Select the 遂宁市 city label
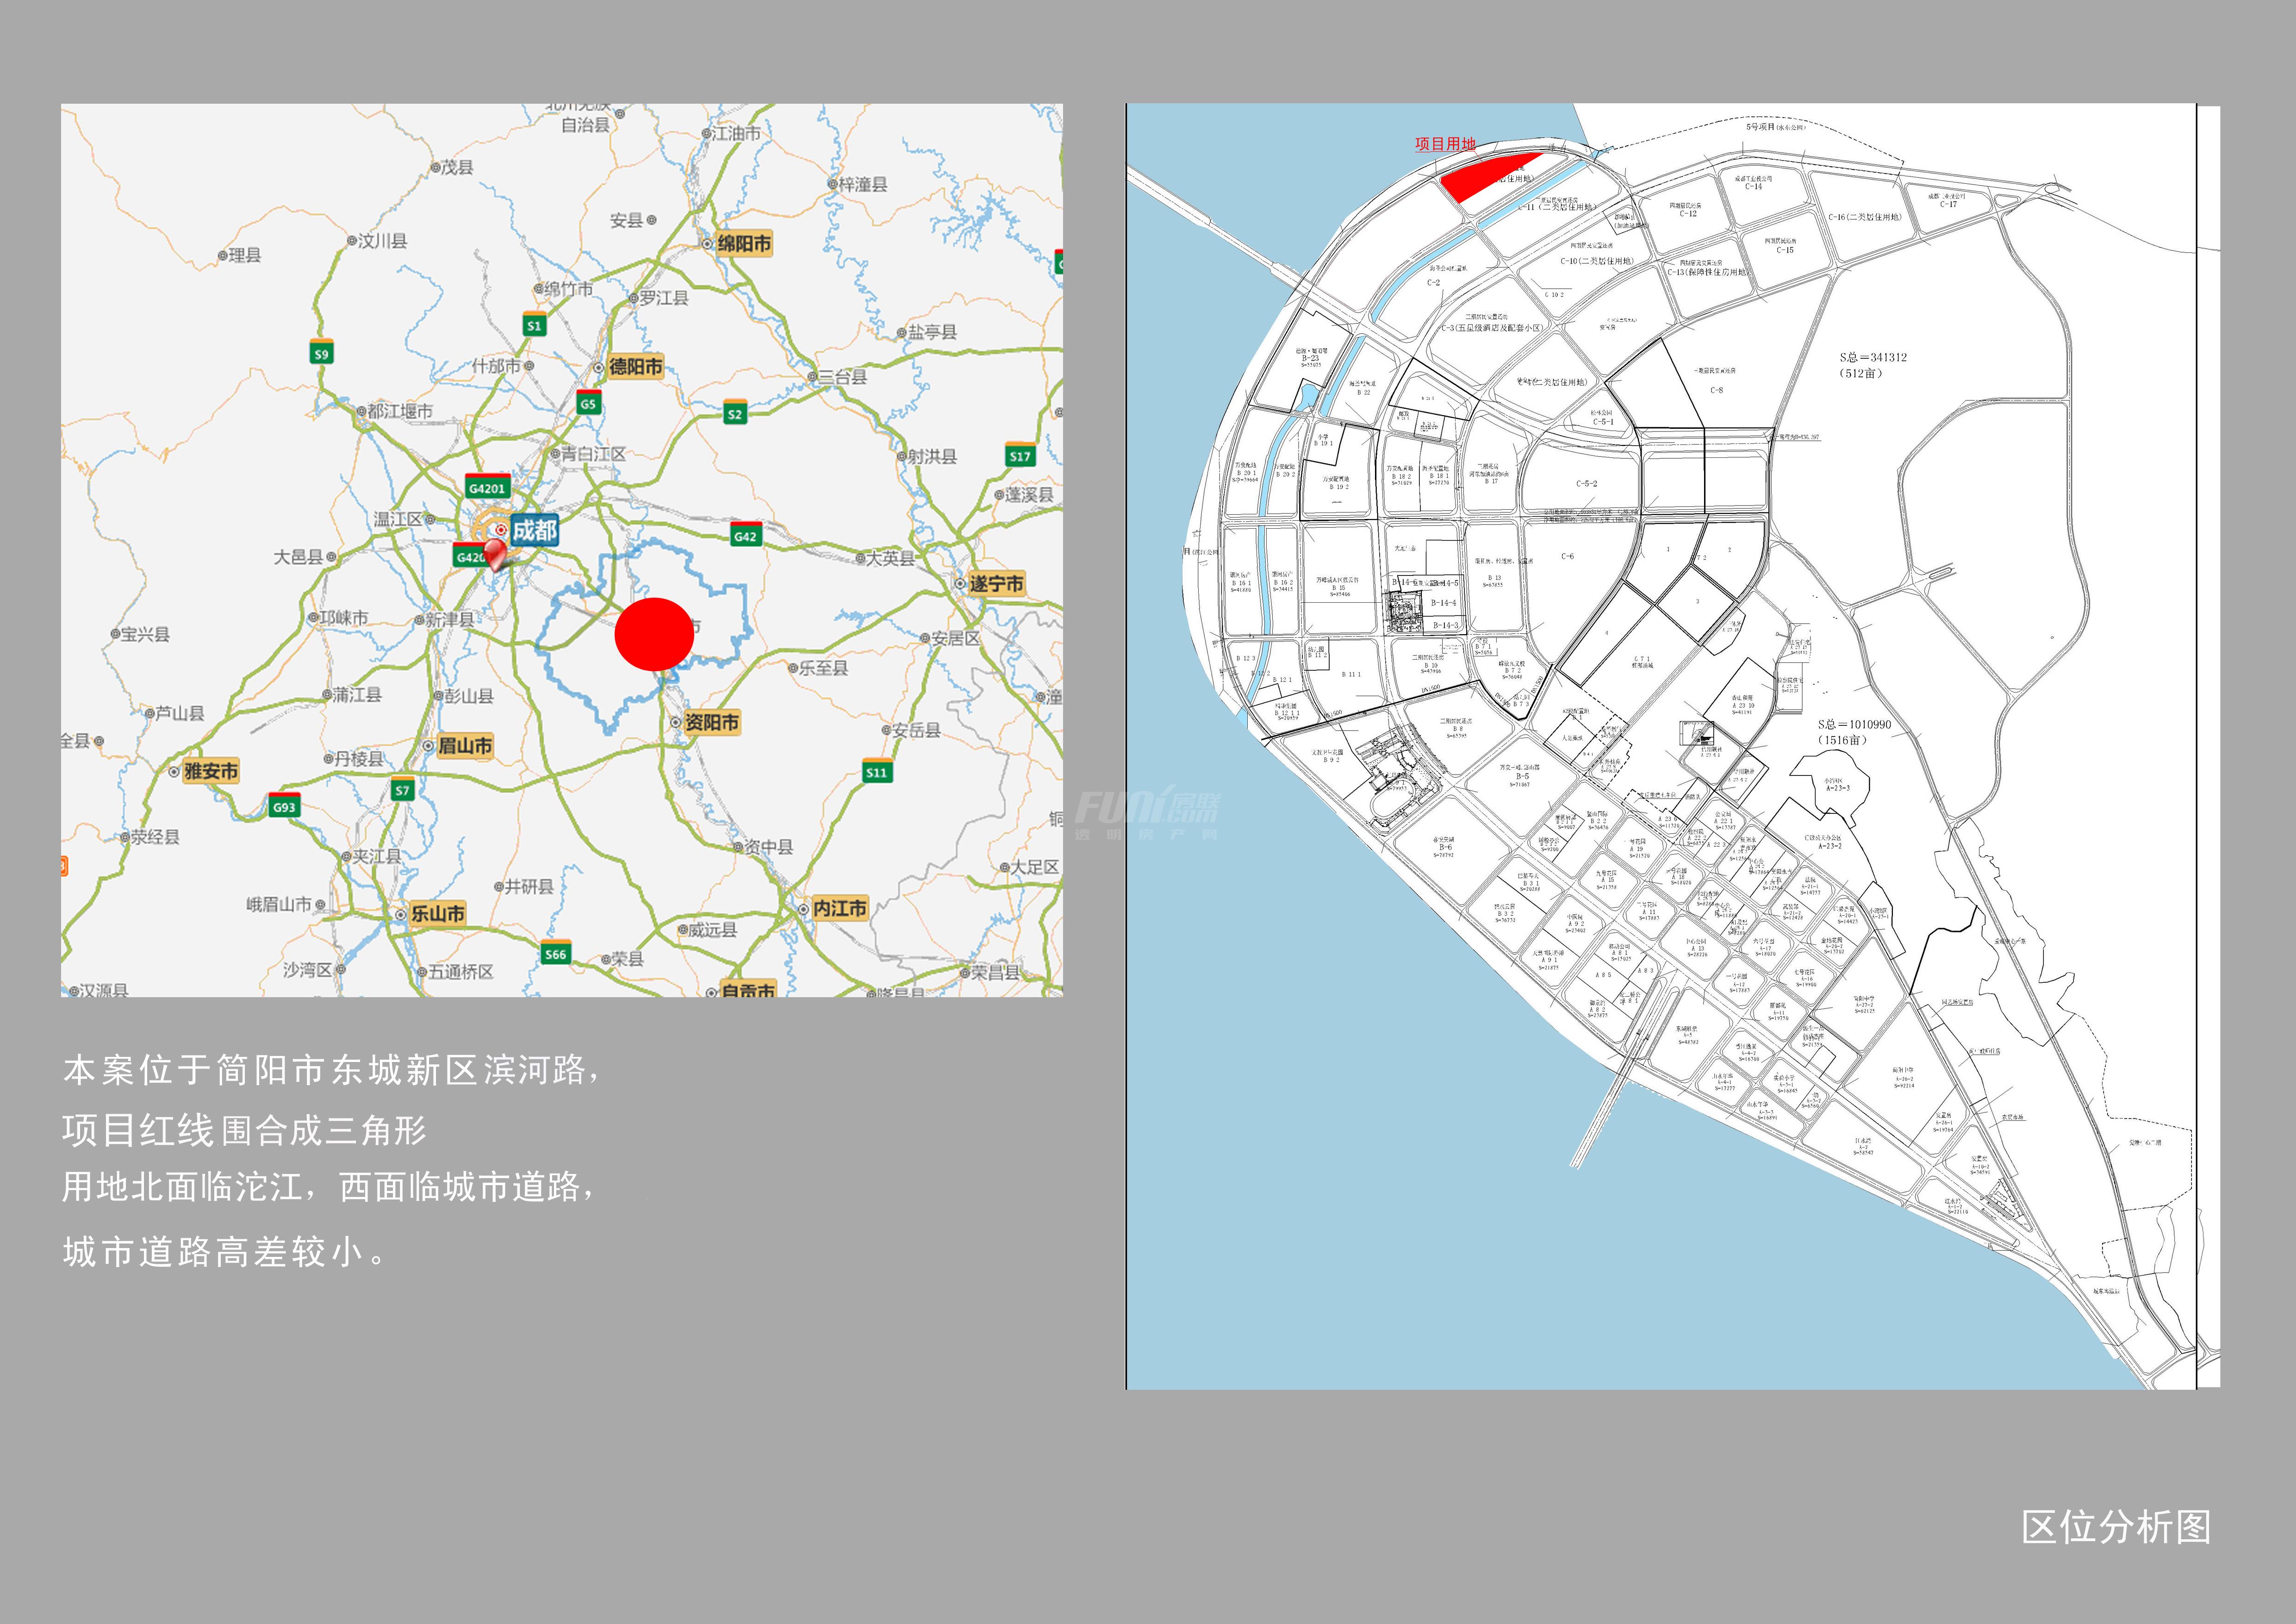2296x1624 pixels. pyautogui.click(x=996, y=583)
